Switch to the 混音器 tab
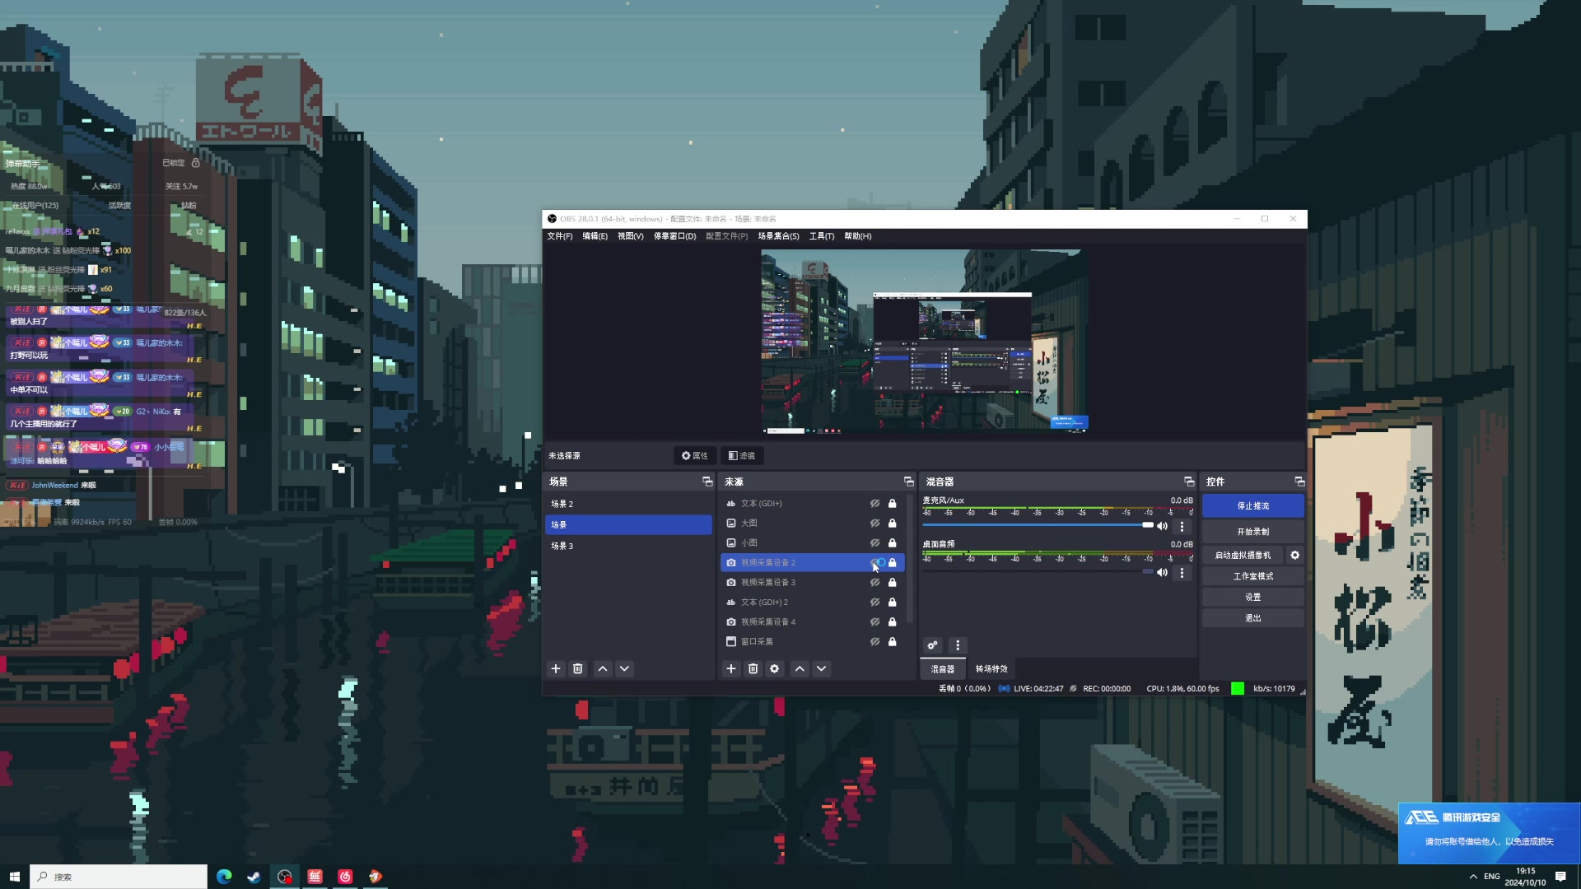Image resolution: width=1581 pixels, height=889 pixels. 943,668
